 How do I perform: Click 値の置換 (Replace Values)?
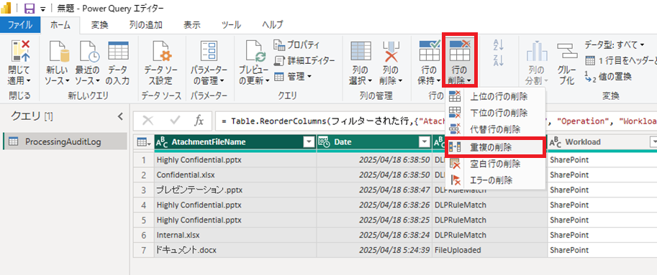click(608, 77)
